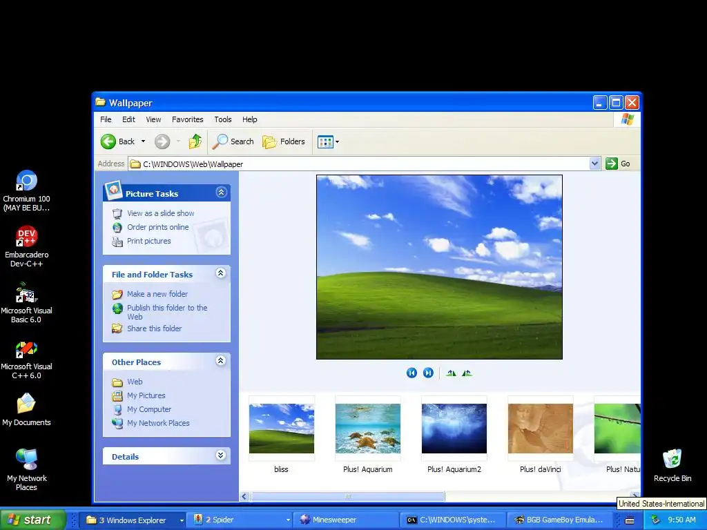
Task: Click the system tray icon beside the clock
Action: 656,520
